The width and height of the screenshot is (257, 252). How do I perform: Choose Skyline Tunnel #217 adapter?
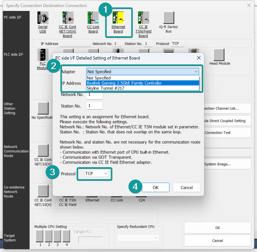(142, 88)
